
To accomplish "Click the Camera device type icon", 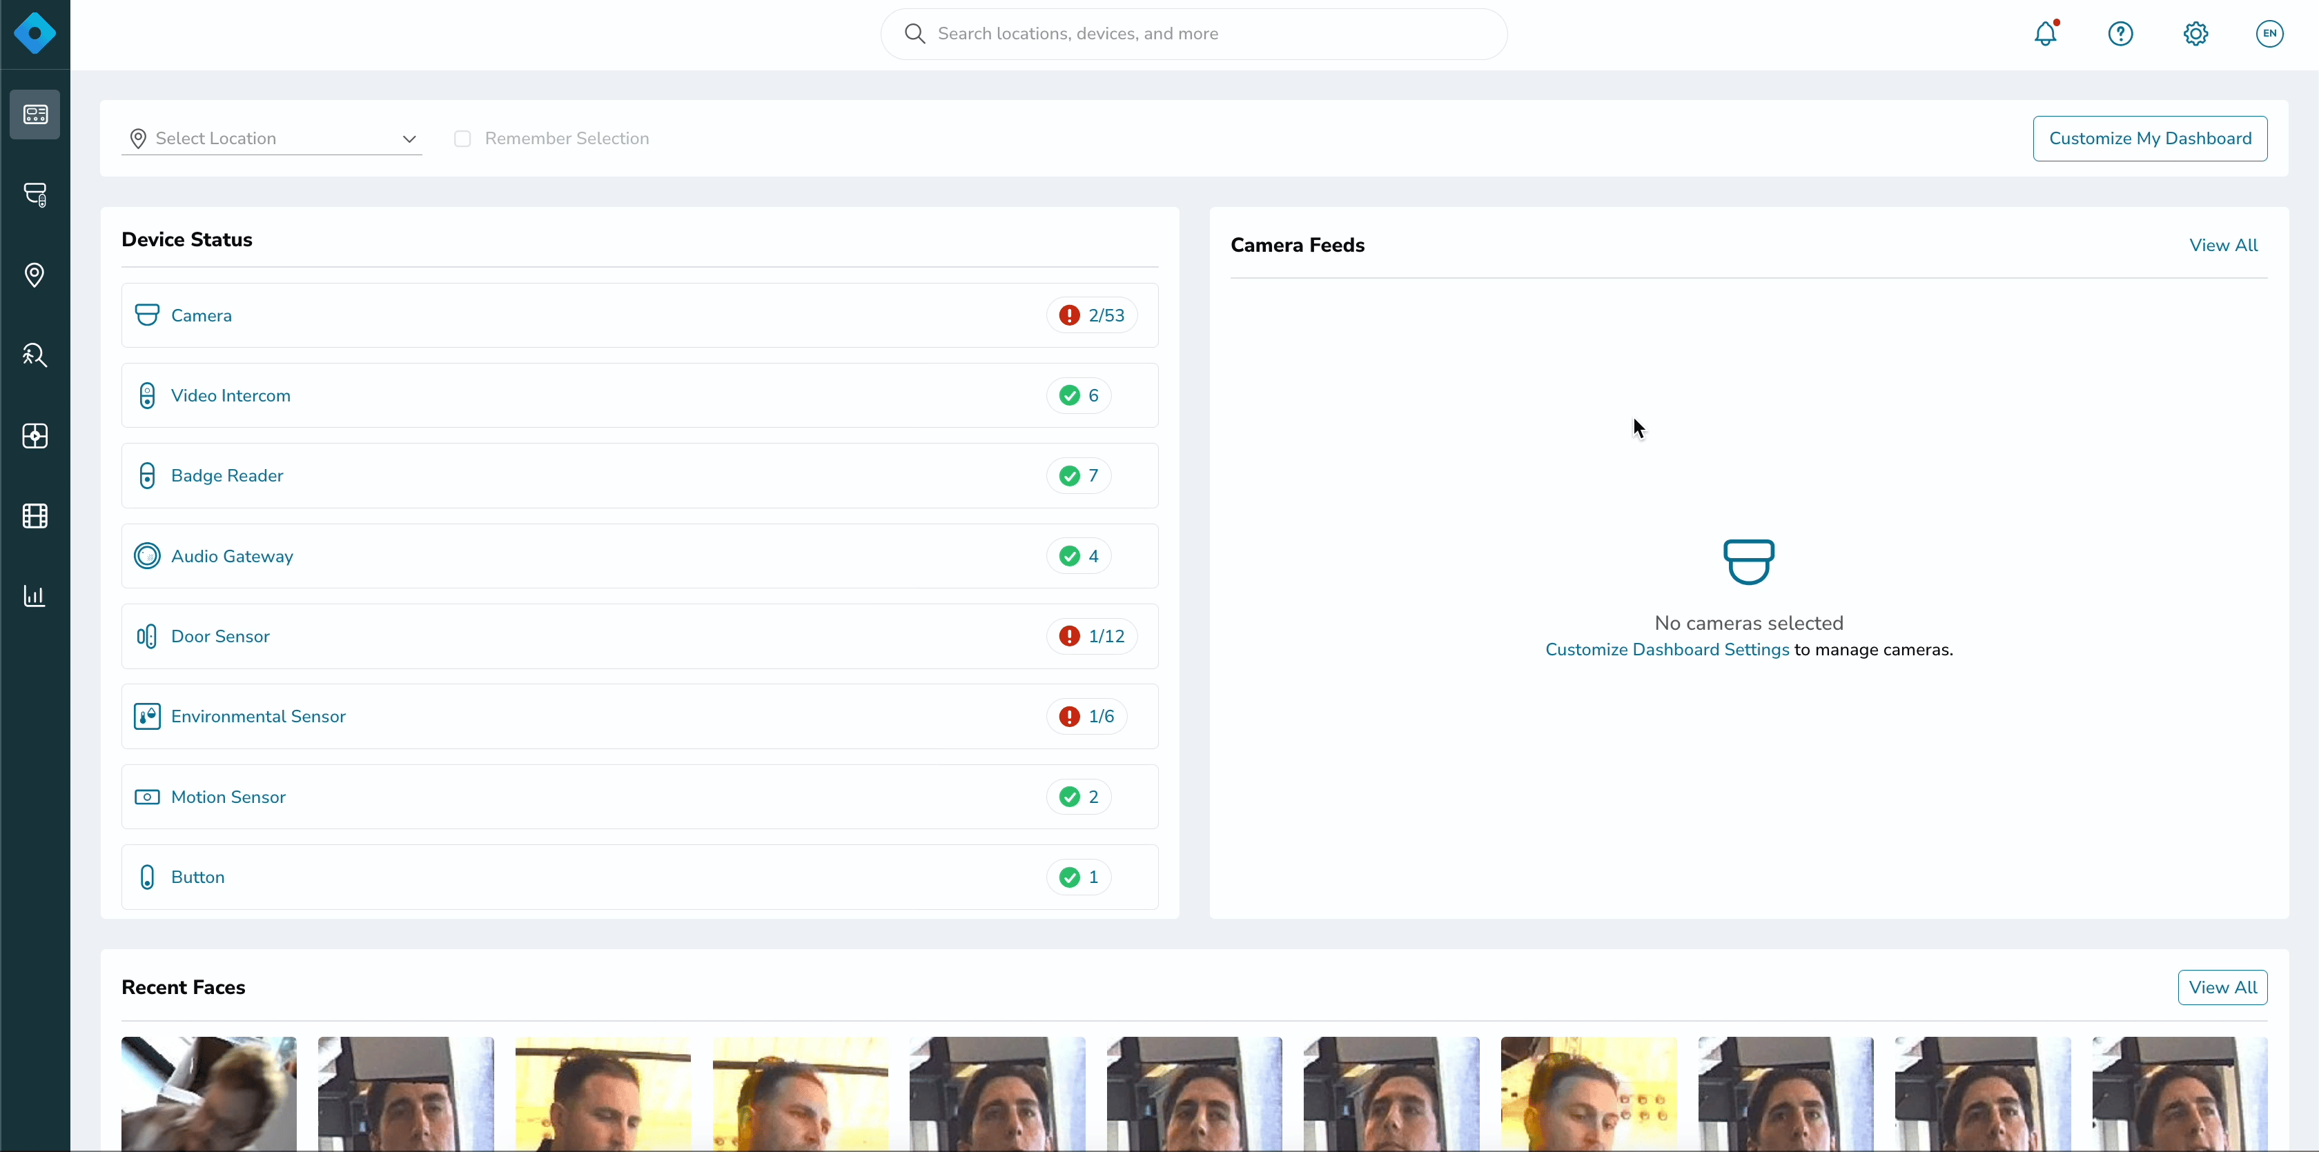I will [147, 315].
